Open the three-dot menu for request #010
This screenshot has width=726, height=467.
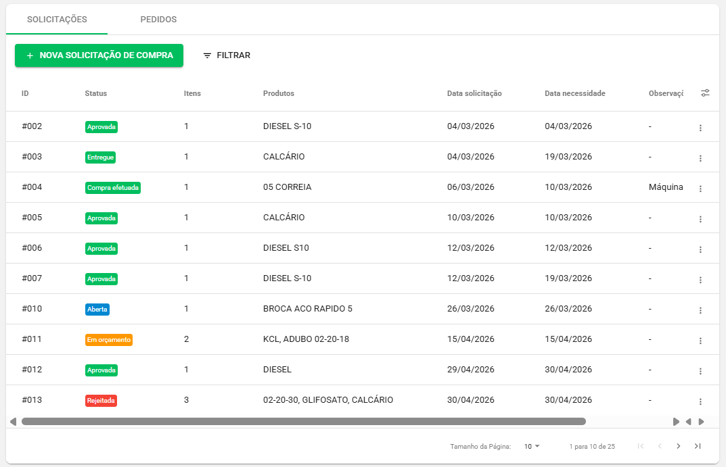click(x=700, y=310)
